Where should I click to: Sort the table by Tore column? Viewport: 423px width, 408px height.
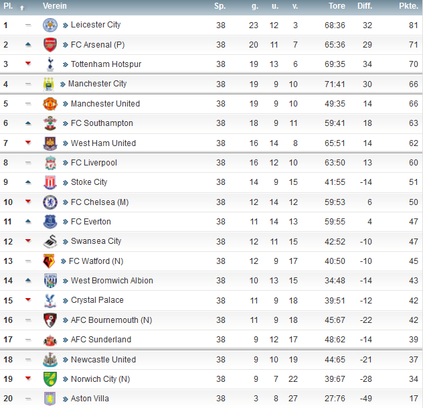tap(337, 6)
